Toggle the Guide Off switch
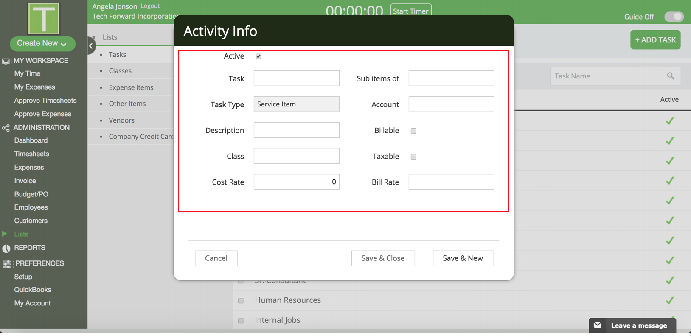691x336 pixels. click(x=674, y=17)
